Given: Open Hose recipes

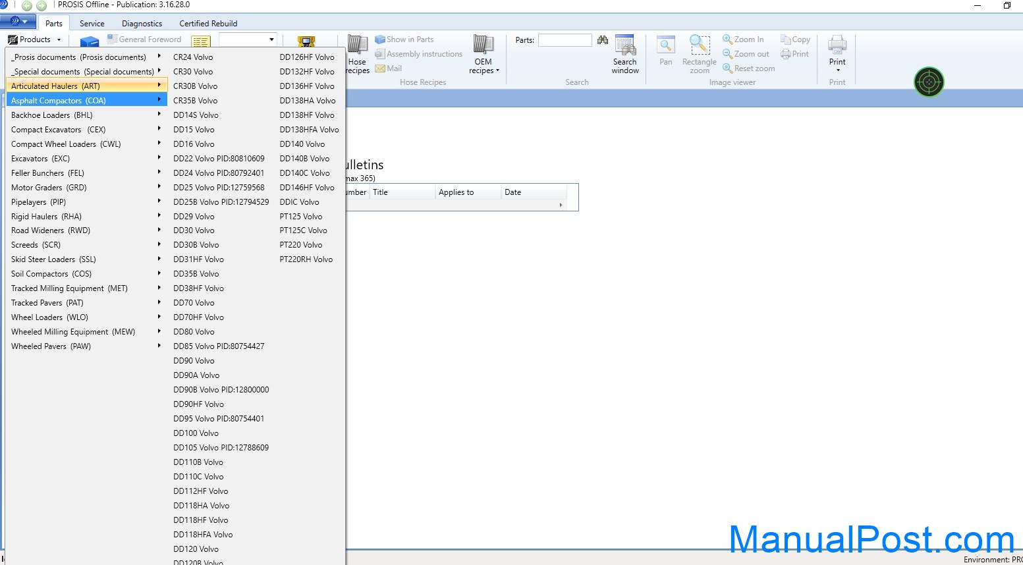Looking at the screenshot, I should [357, 55].
